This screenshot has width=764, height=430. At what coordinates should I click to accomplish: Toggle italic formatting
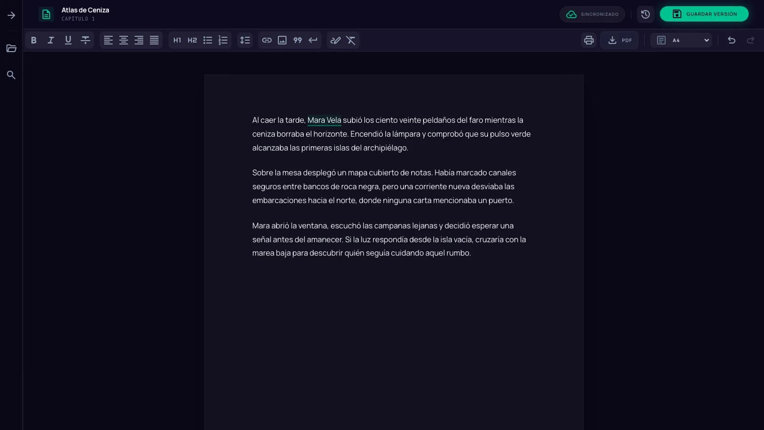point(51,40)
